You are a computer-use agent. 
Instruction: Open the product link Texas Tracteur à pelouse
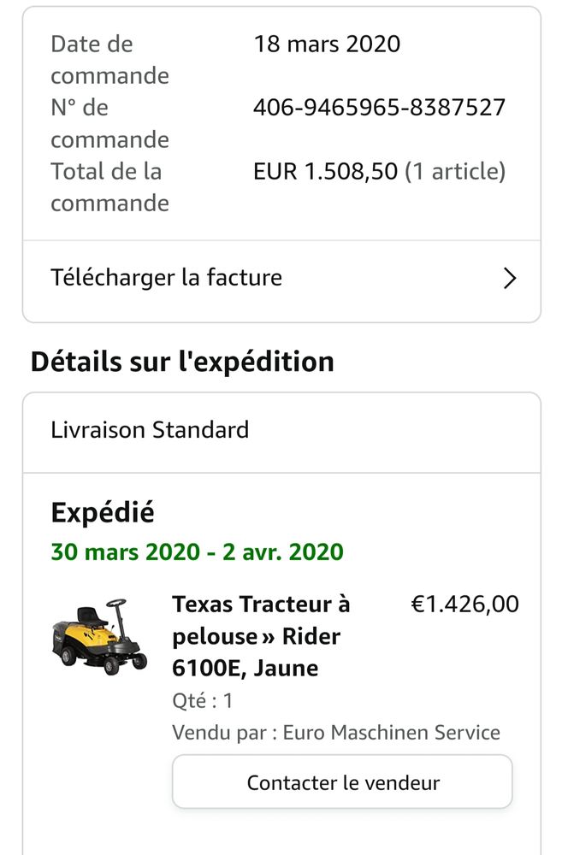pos(260,605)
